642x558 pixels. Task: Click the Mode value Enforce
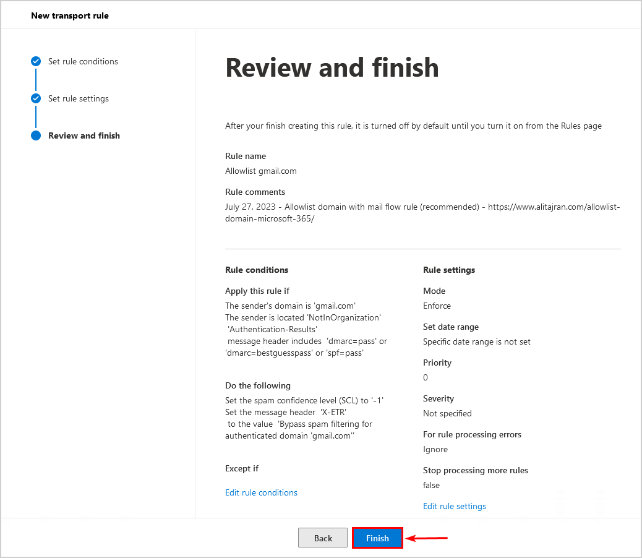tap(437, 306)
